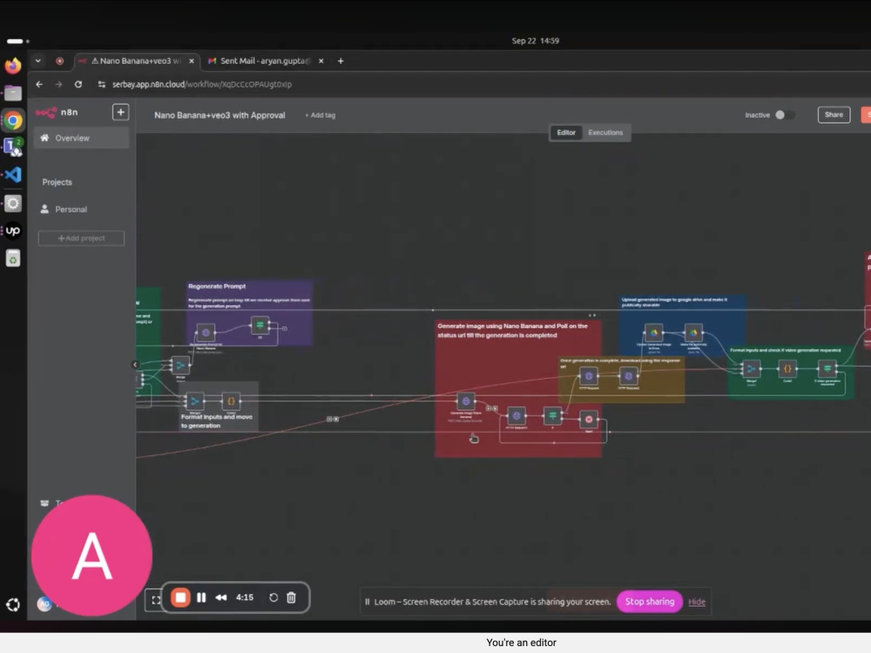This screenshot has height=653, width=871.
Task: Select the Merge node in the green format note
Action: click(751, 368)
